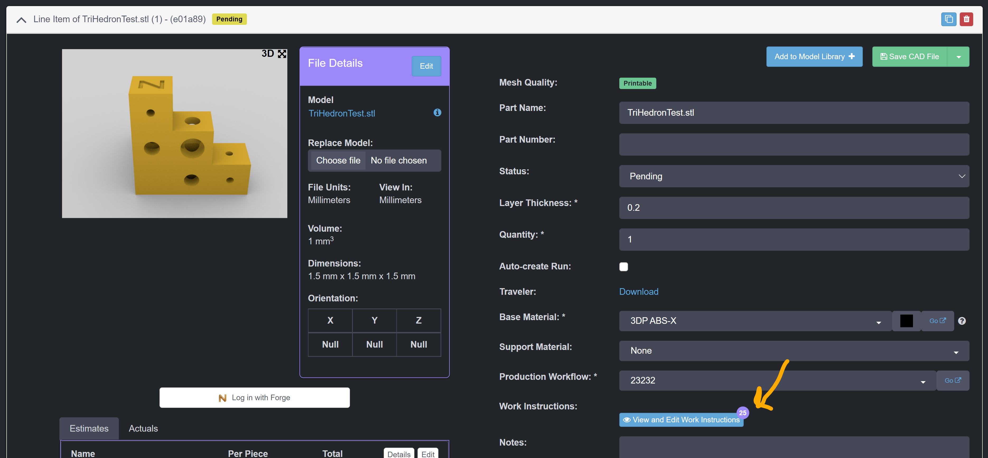Duplicate the line item with copy icon
The width and height of the screenshot is (988, 458).
pos(948,19)
